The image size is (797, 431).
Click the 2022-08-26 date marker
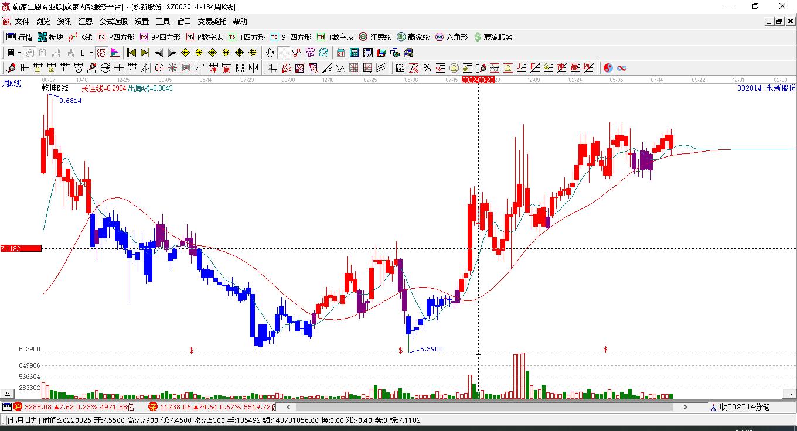coord(478,79)
